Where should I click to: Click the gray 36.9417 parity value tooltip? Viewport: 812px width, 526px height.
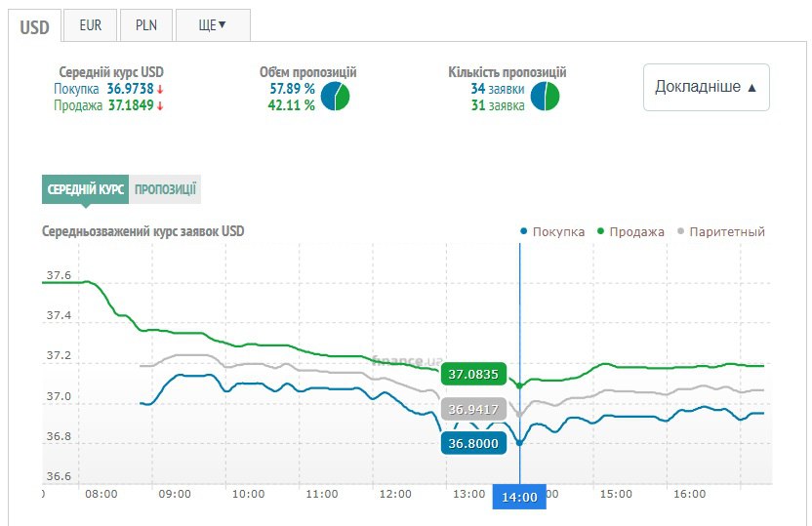coord(473,409)
